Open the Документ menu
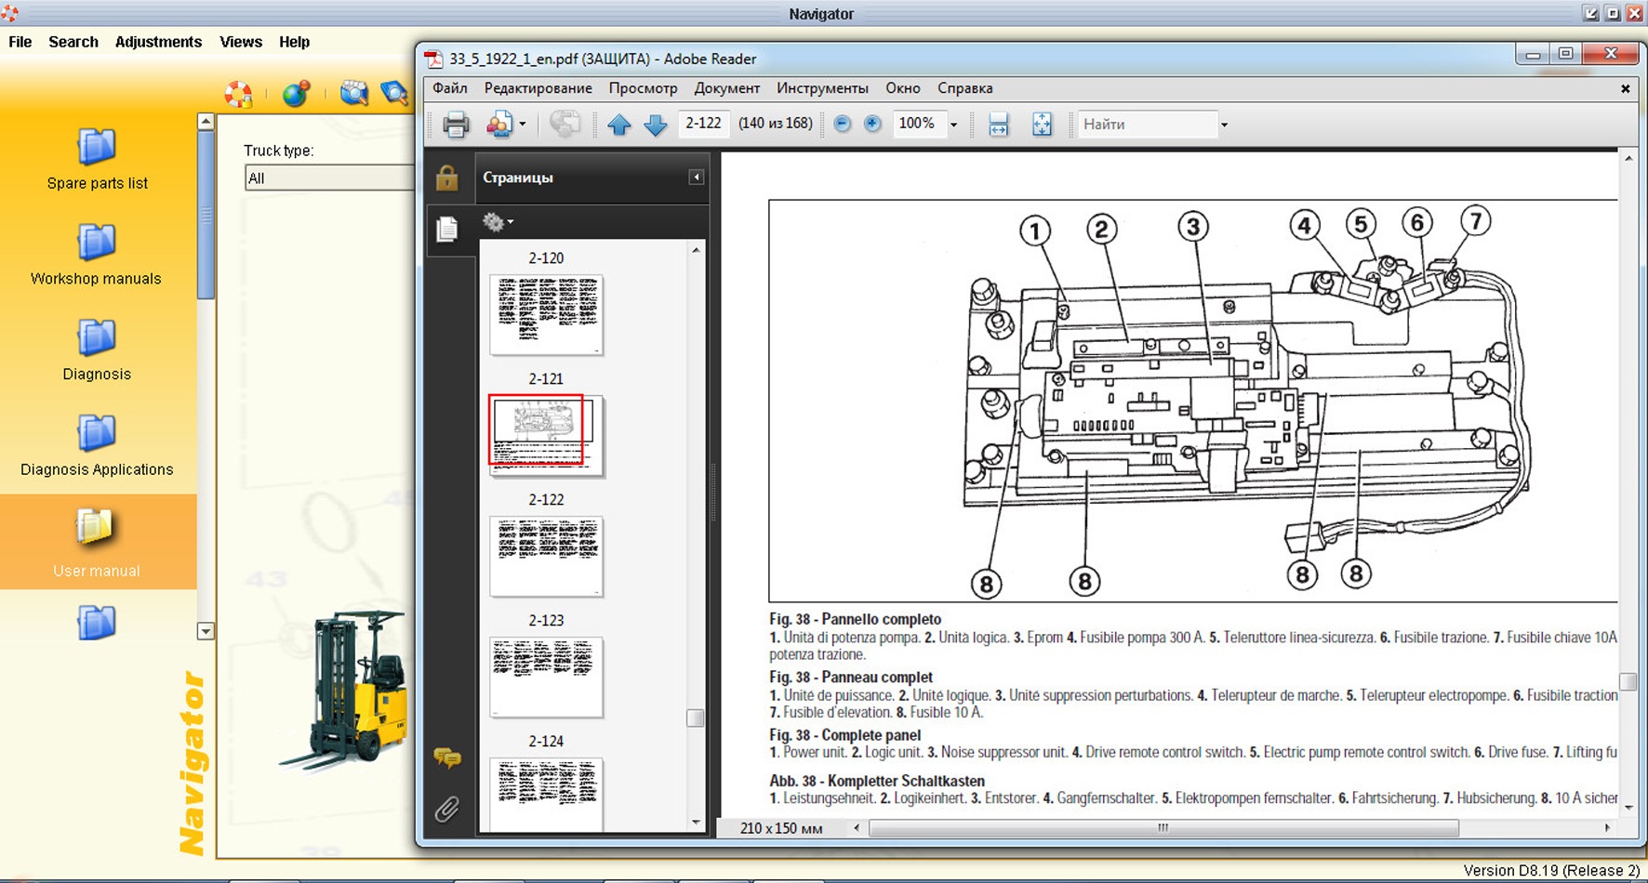 726,88
